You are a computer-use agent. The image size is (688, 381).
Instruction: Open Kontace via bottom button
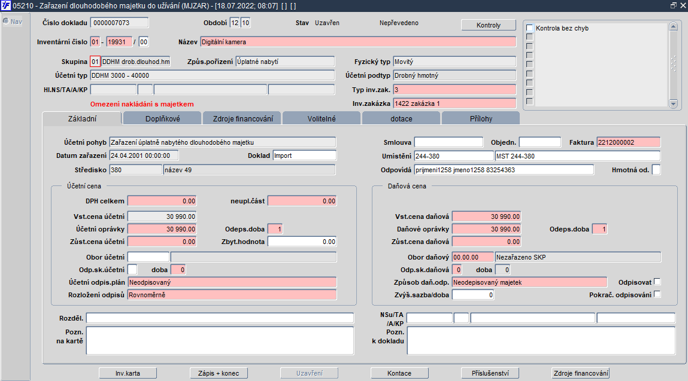click(399, 373)
